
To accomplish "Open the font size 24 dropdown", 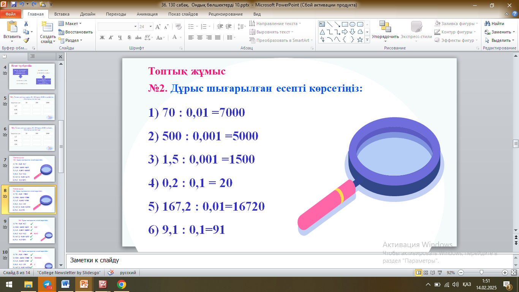I will 150,27.
